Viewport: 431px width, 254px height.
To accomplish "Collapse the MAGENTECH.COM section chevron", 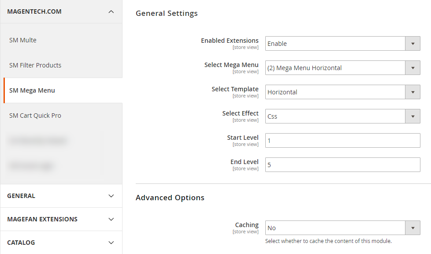I will click(111, 11).
